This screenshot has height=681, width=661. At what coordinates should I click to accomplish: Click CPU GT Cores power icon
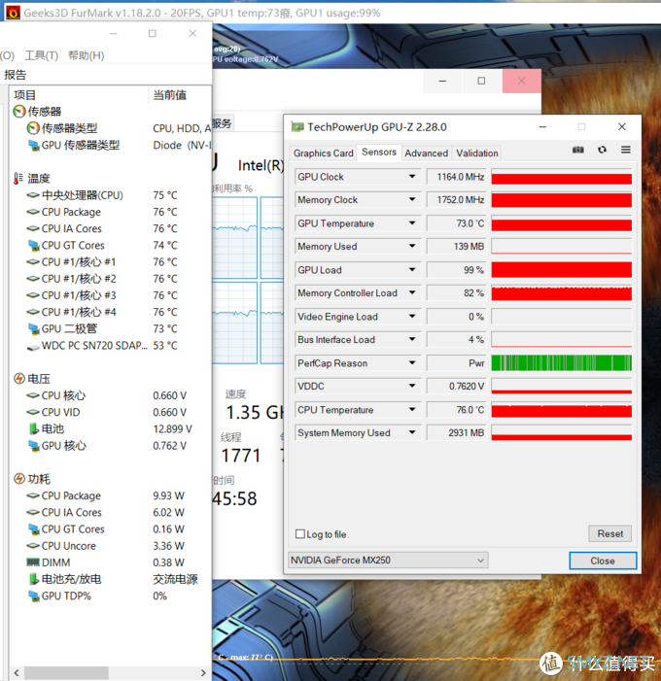tap(33, 529)
